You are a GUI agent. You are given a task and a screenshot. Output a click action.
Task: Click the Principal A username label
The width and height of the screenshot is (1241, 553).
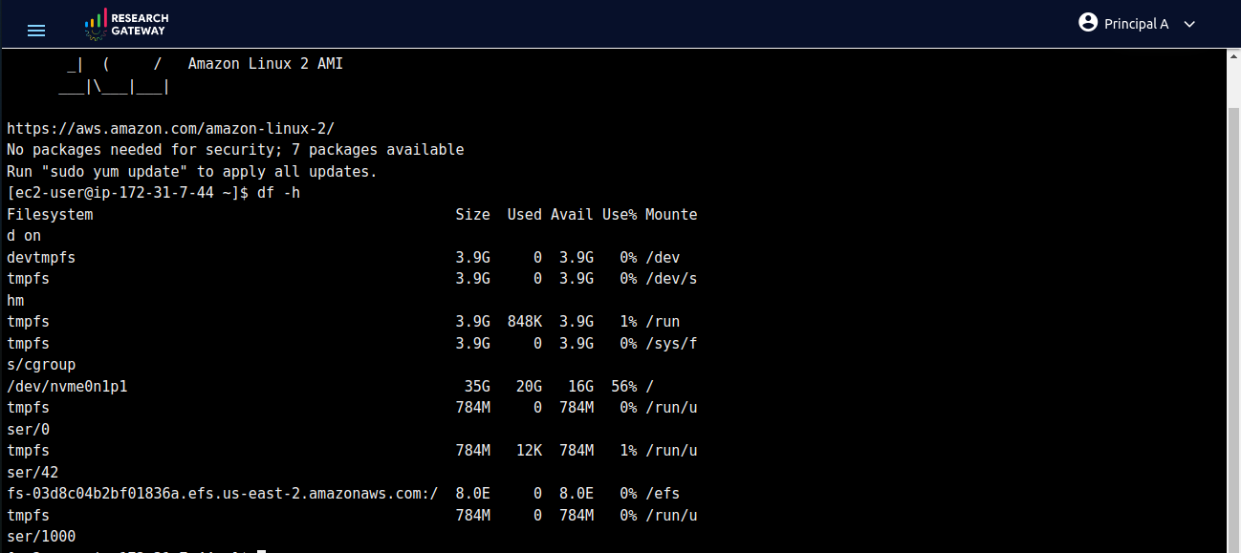(1136, 24)
